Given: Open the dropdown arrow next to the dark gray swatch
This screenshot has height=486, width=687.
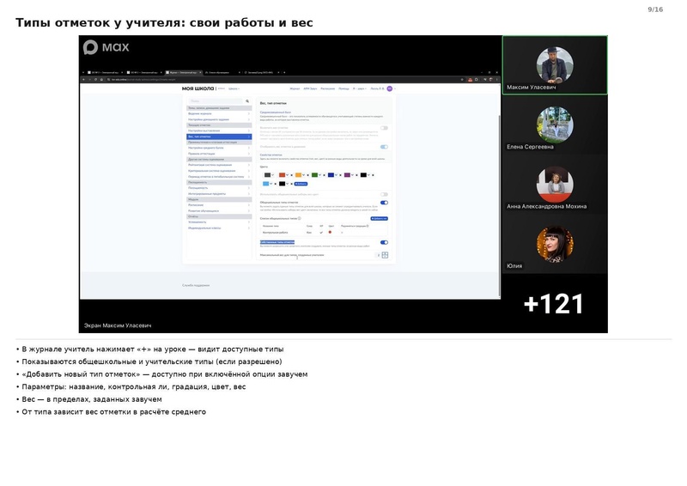Looking at the screenshot, I should [272, 175].
